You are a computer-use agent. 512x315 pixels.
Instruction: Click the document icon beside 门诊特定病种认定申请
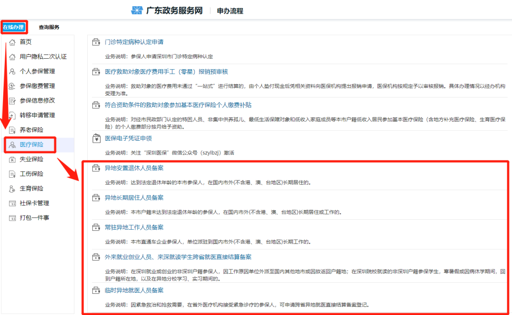95,42
